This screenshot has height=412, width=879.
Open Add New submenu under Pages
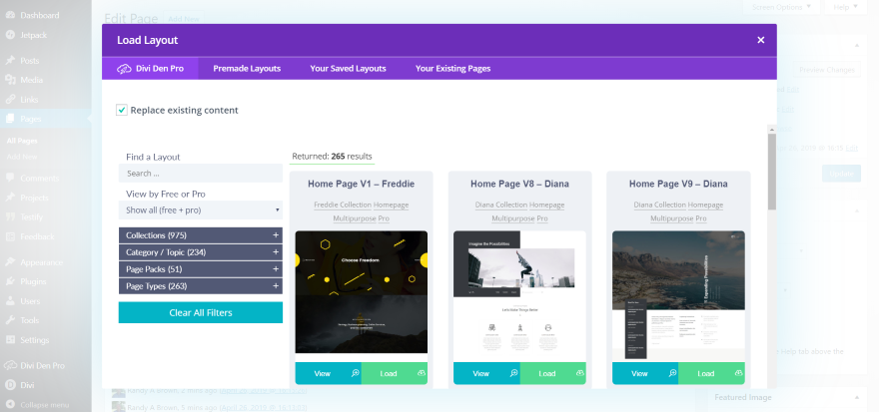(x=22, y=157)
